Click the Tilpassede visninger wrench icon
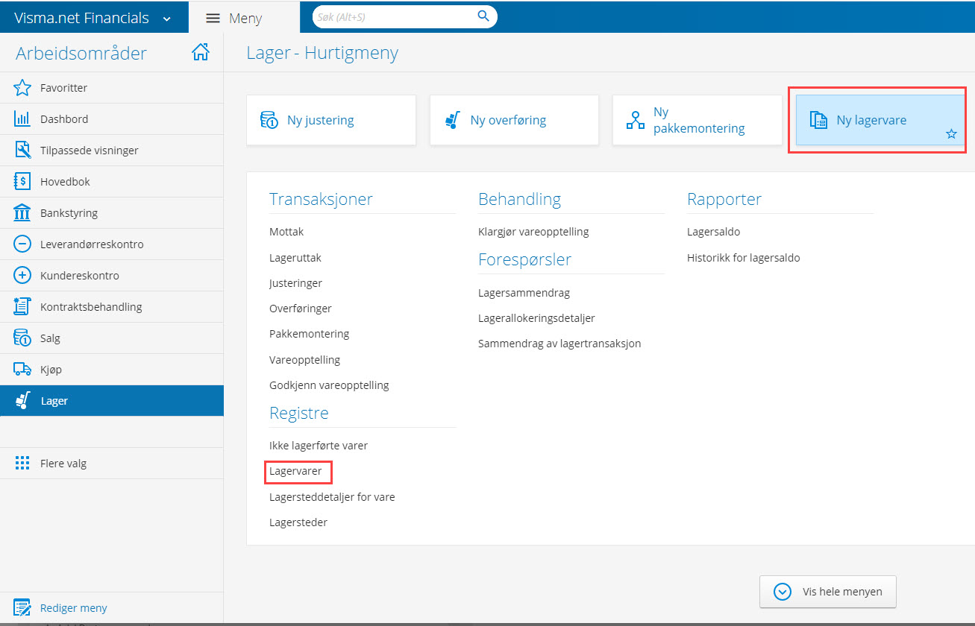Image resolution: width=975 pixels, height=626 pixels. (22, 151)
